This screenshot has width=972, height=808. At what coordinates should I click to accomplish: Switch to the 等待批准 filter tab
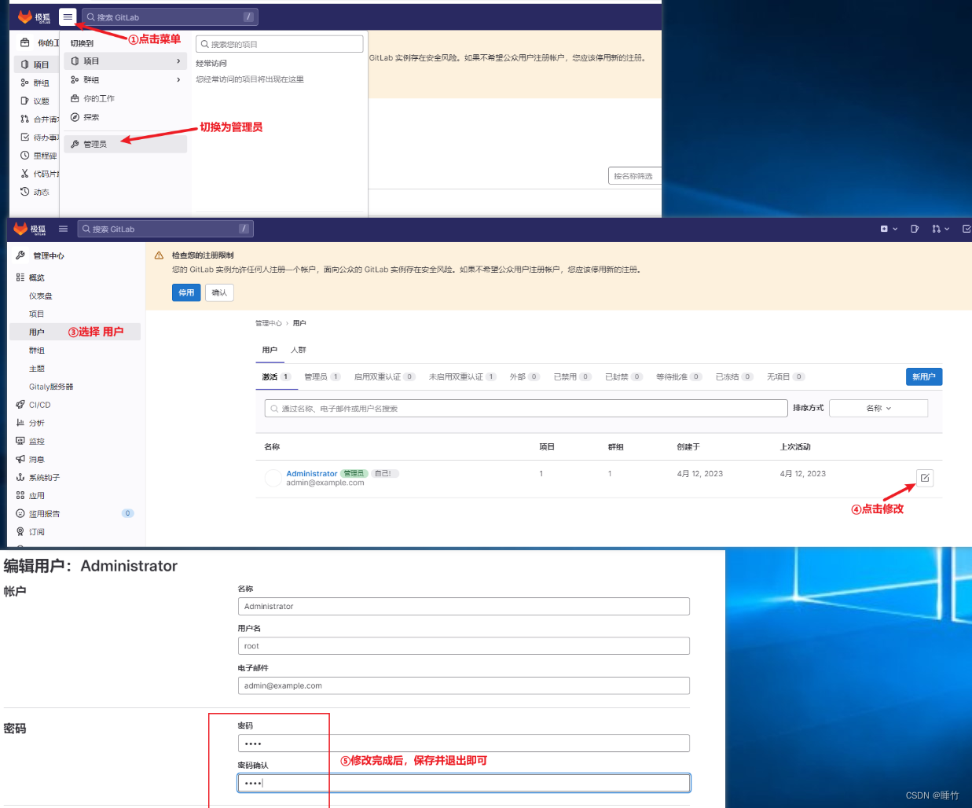(679, 376)
